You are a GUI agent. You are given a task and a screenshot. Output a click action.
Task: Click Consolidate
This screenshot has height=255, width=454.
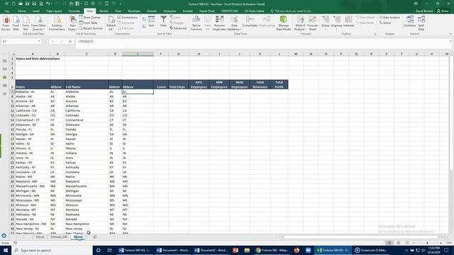250,22
